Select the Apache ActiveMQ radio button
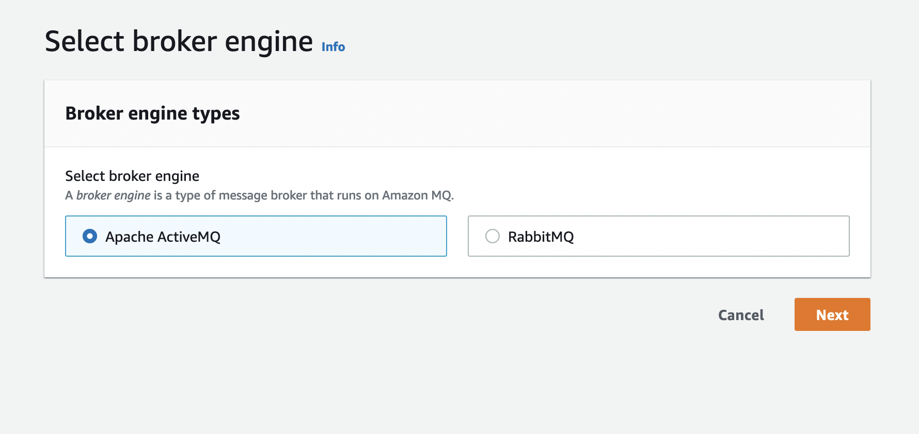919x434 pixels. point(90,236)
